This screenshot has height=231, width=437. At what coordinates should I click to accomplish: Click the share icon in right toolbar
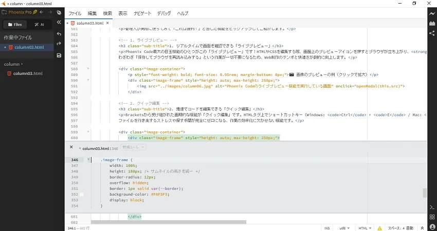pos(432,33)
